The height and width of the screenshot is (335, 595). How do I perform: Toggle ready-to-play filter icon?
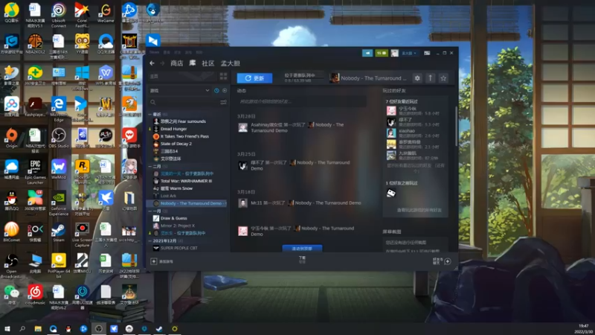click(225, 90)
